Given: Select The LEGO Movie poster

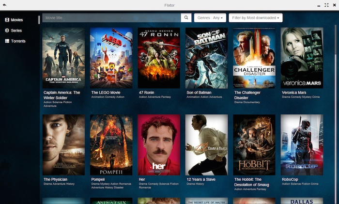Looking at the screenshot, I should pos(111,58).
